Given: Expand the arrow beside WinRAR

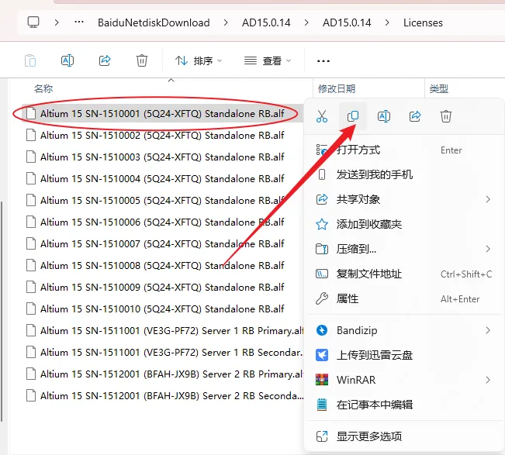Looking at the screenshot, I should pos(488,380).
